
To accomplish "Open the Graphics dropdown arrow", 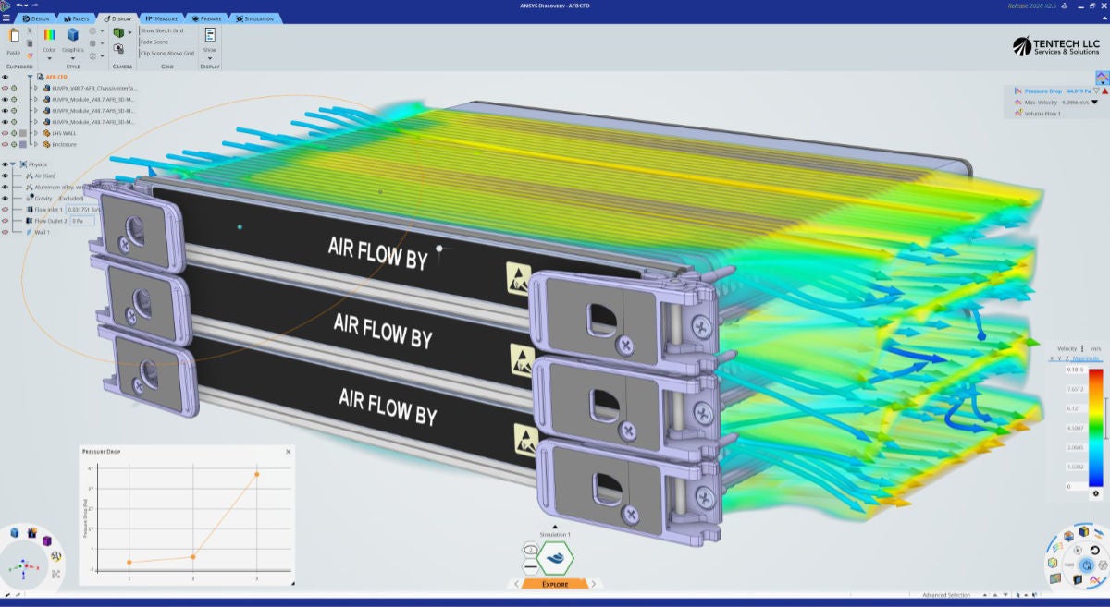I will 73,56.
